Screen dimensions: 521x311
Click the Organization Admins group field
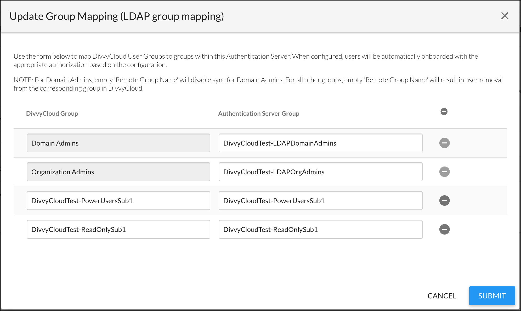coord(118,172)
